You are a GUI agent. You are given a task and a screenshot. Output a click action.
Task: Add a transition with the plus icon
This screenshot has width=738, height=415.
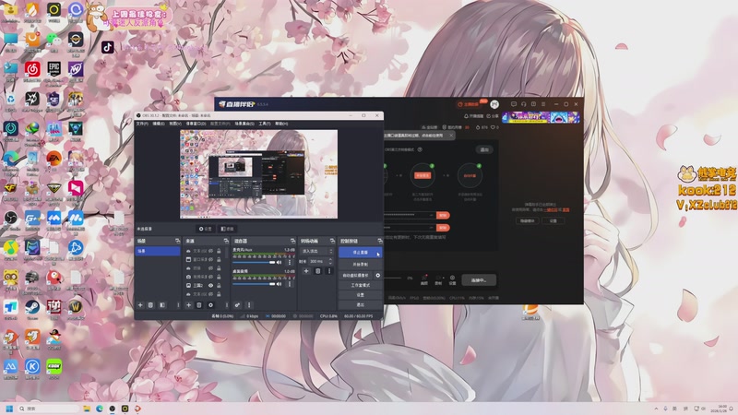(306, 271)
